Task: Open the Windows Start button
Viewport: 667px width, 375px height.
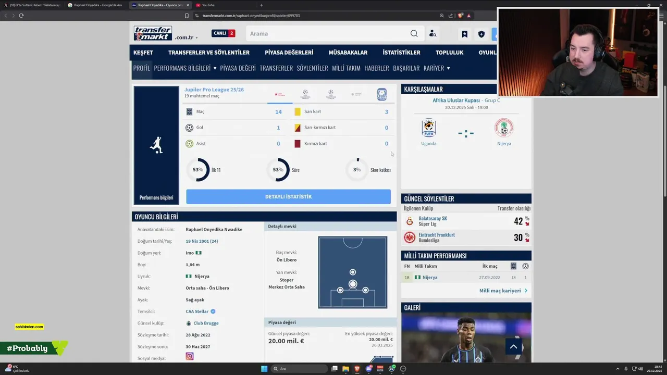Action: coord(264,369)
